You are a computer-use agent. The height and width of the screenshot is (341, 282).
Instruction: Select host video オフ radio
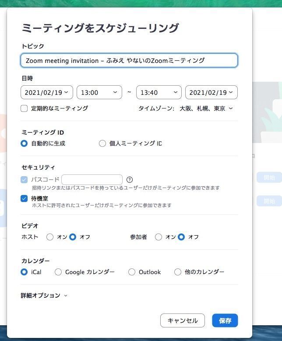73,237
